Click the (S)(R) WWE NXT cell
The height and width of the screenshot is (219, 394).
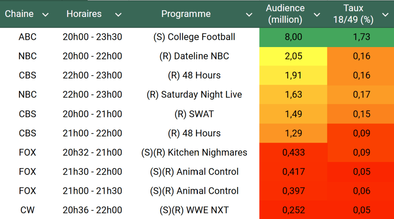(194, 211)
